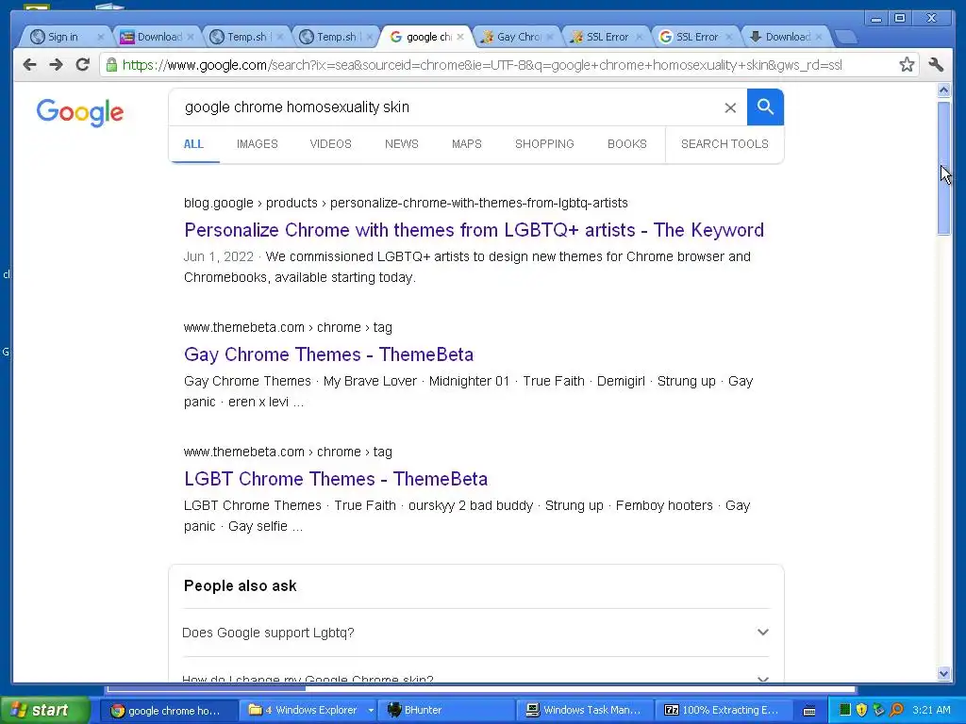Click the 'Jun 1, 2022' result date
This screenshot has height=724, width=966.
point(219,256)
